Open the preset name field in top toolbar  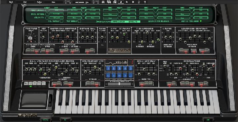tap(82, 2)
